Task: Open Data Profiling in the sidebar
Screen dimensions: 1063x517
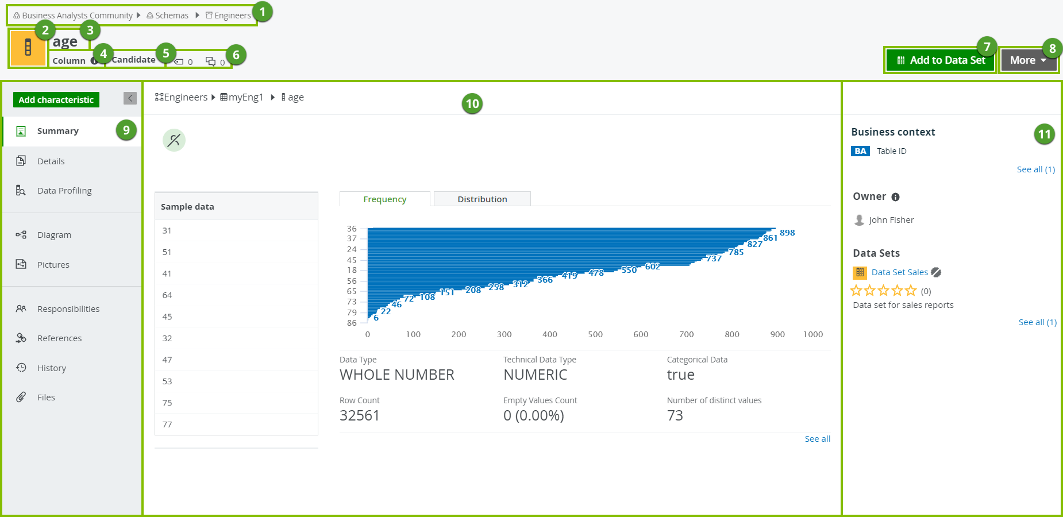Action: 64,191
